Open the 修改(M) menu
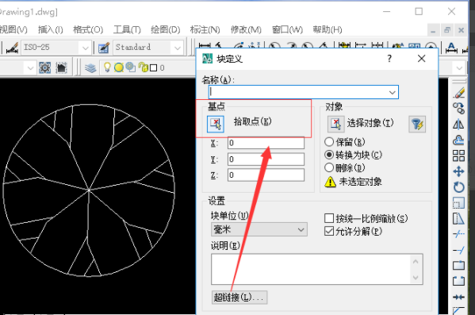This screenshot has height=315, width=475. click(x=246, y=29)
